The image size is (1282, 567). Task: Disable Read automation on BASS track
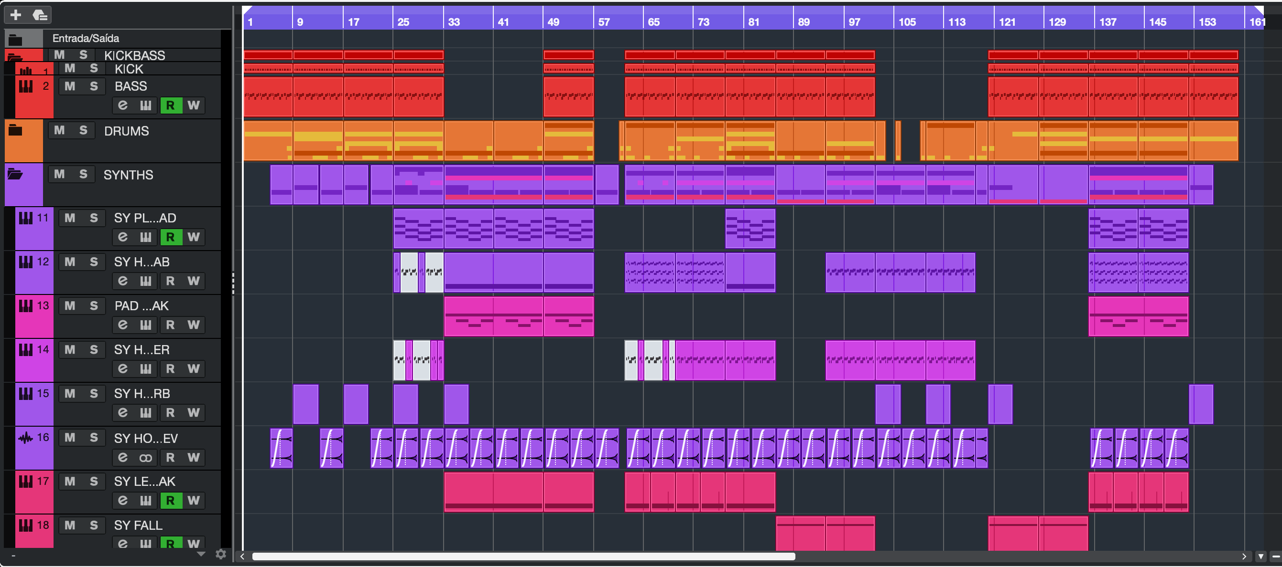[170, 105]
